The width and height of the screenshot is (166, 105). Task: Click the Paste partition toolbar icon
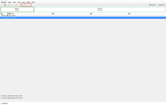[17, 5]
